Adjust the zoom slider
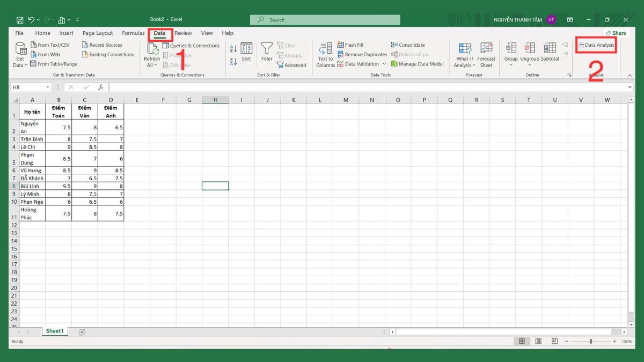The width and height of the screenshot is (644, 362). 590,341
